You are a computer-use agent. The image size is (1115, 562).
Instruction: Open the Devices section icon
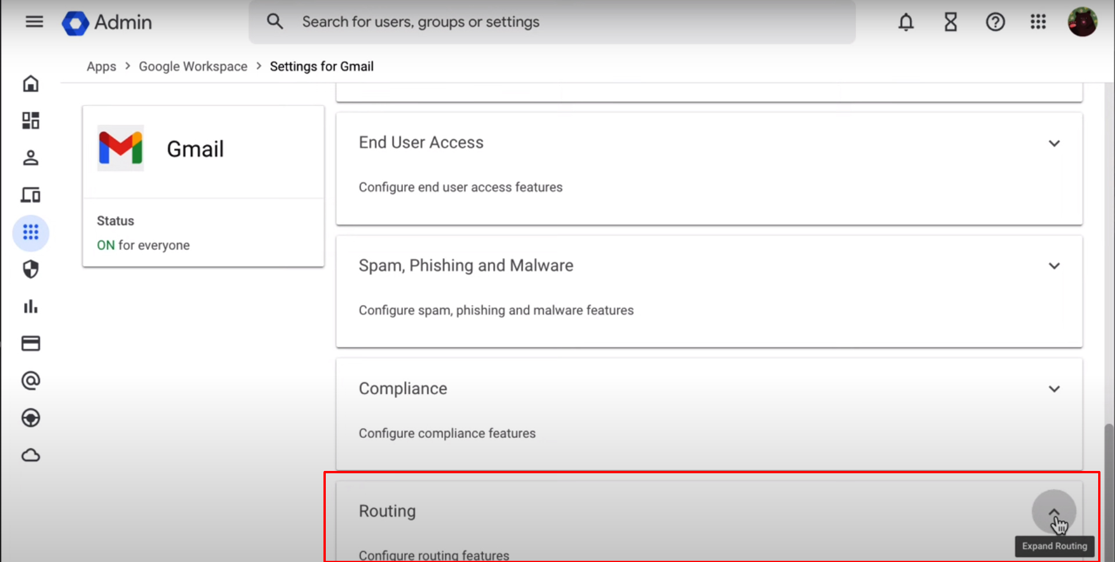tap(31, 195)
